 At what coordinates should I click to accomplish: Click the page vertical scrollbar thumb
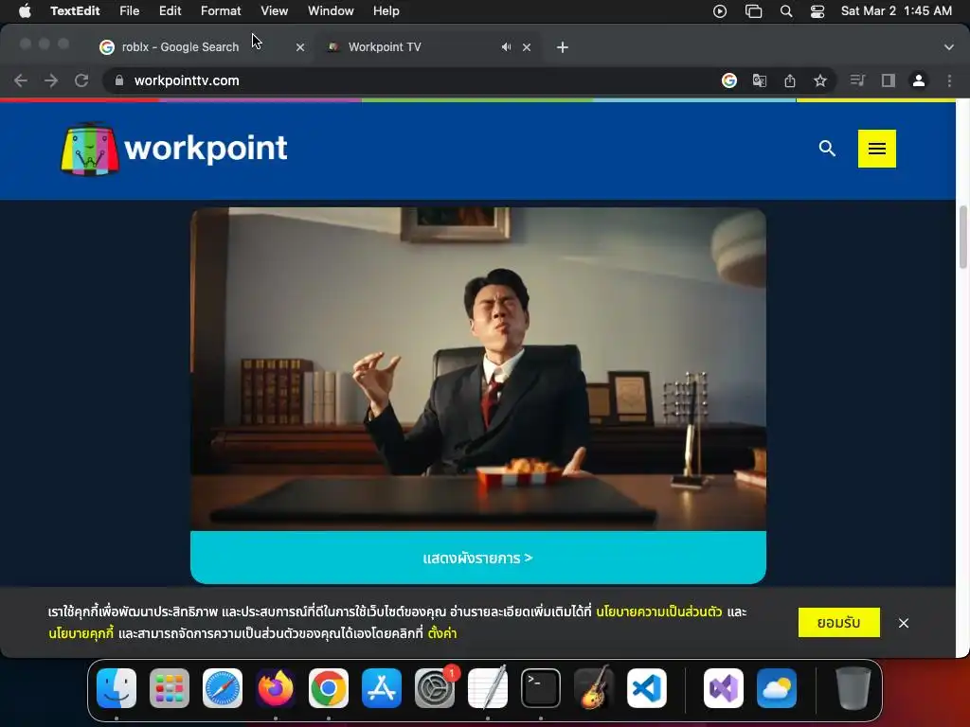tap(962, 238)
